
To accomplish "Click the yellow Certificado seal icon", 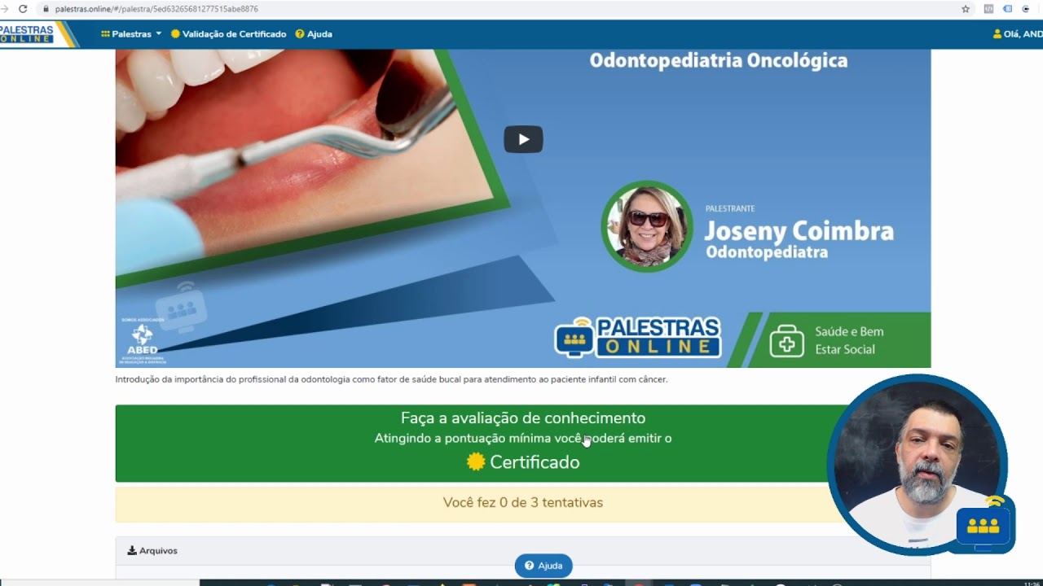I will (x=476, y=462).
